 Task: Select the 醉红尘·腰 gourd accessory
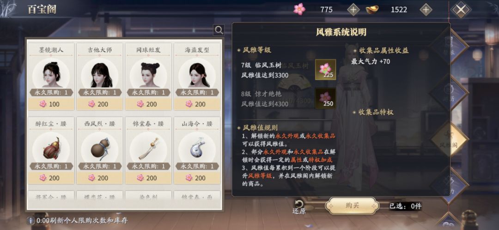pyautogui.click(x=51, y=150)
